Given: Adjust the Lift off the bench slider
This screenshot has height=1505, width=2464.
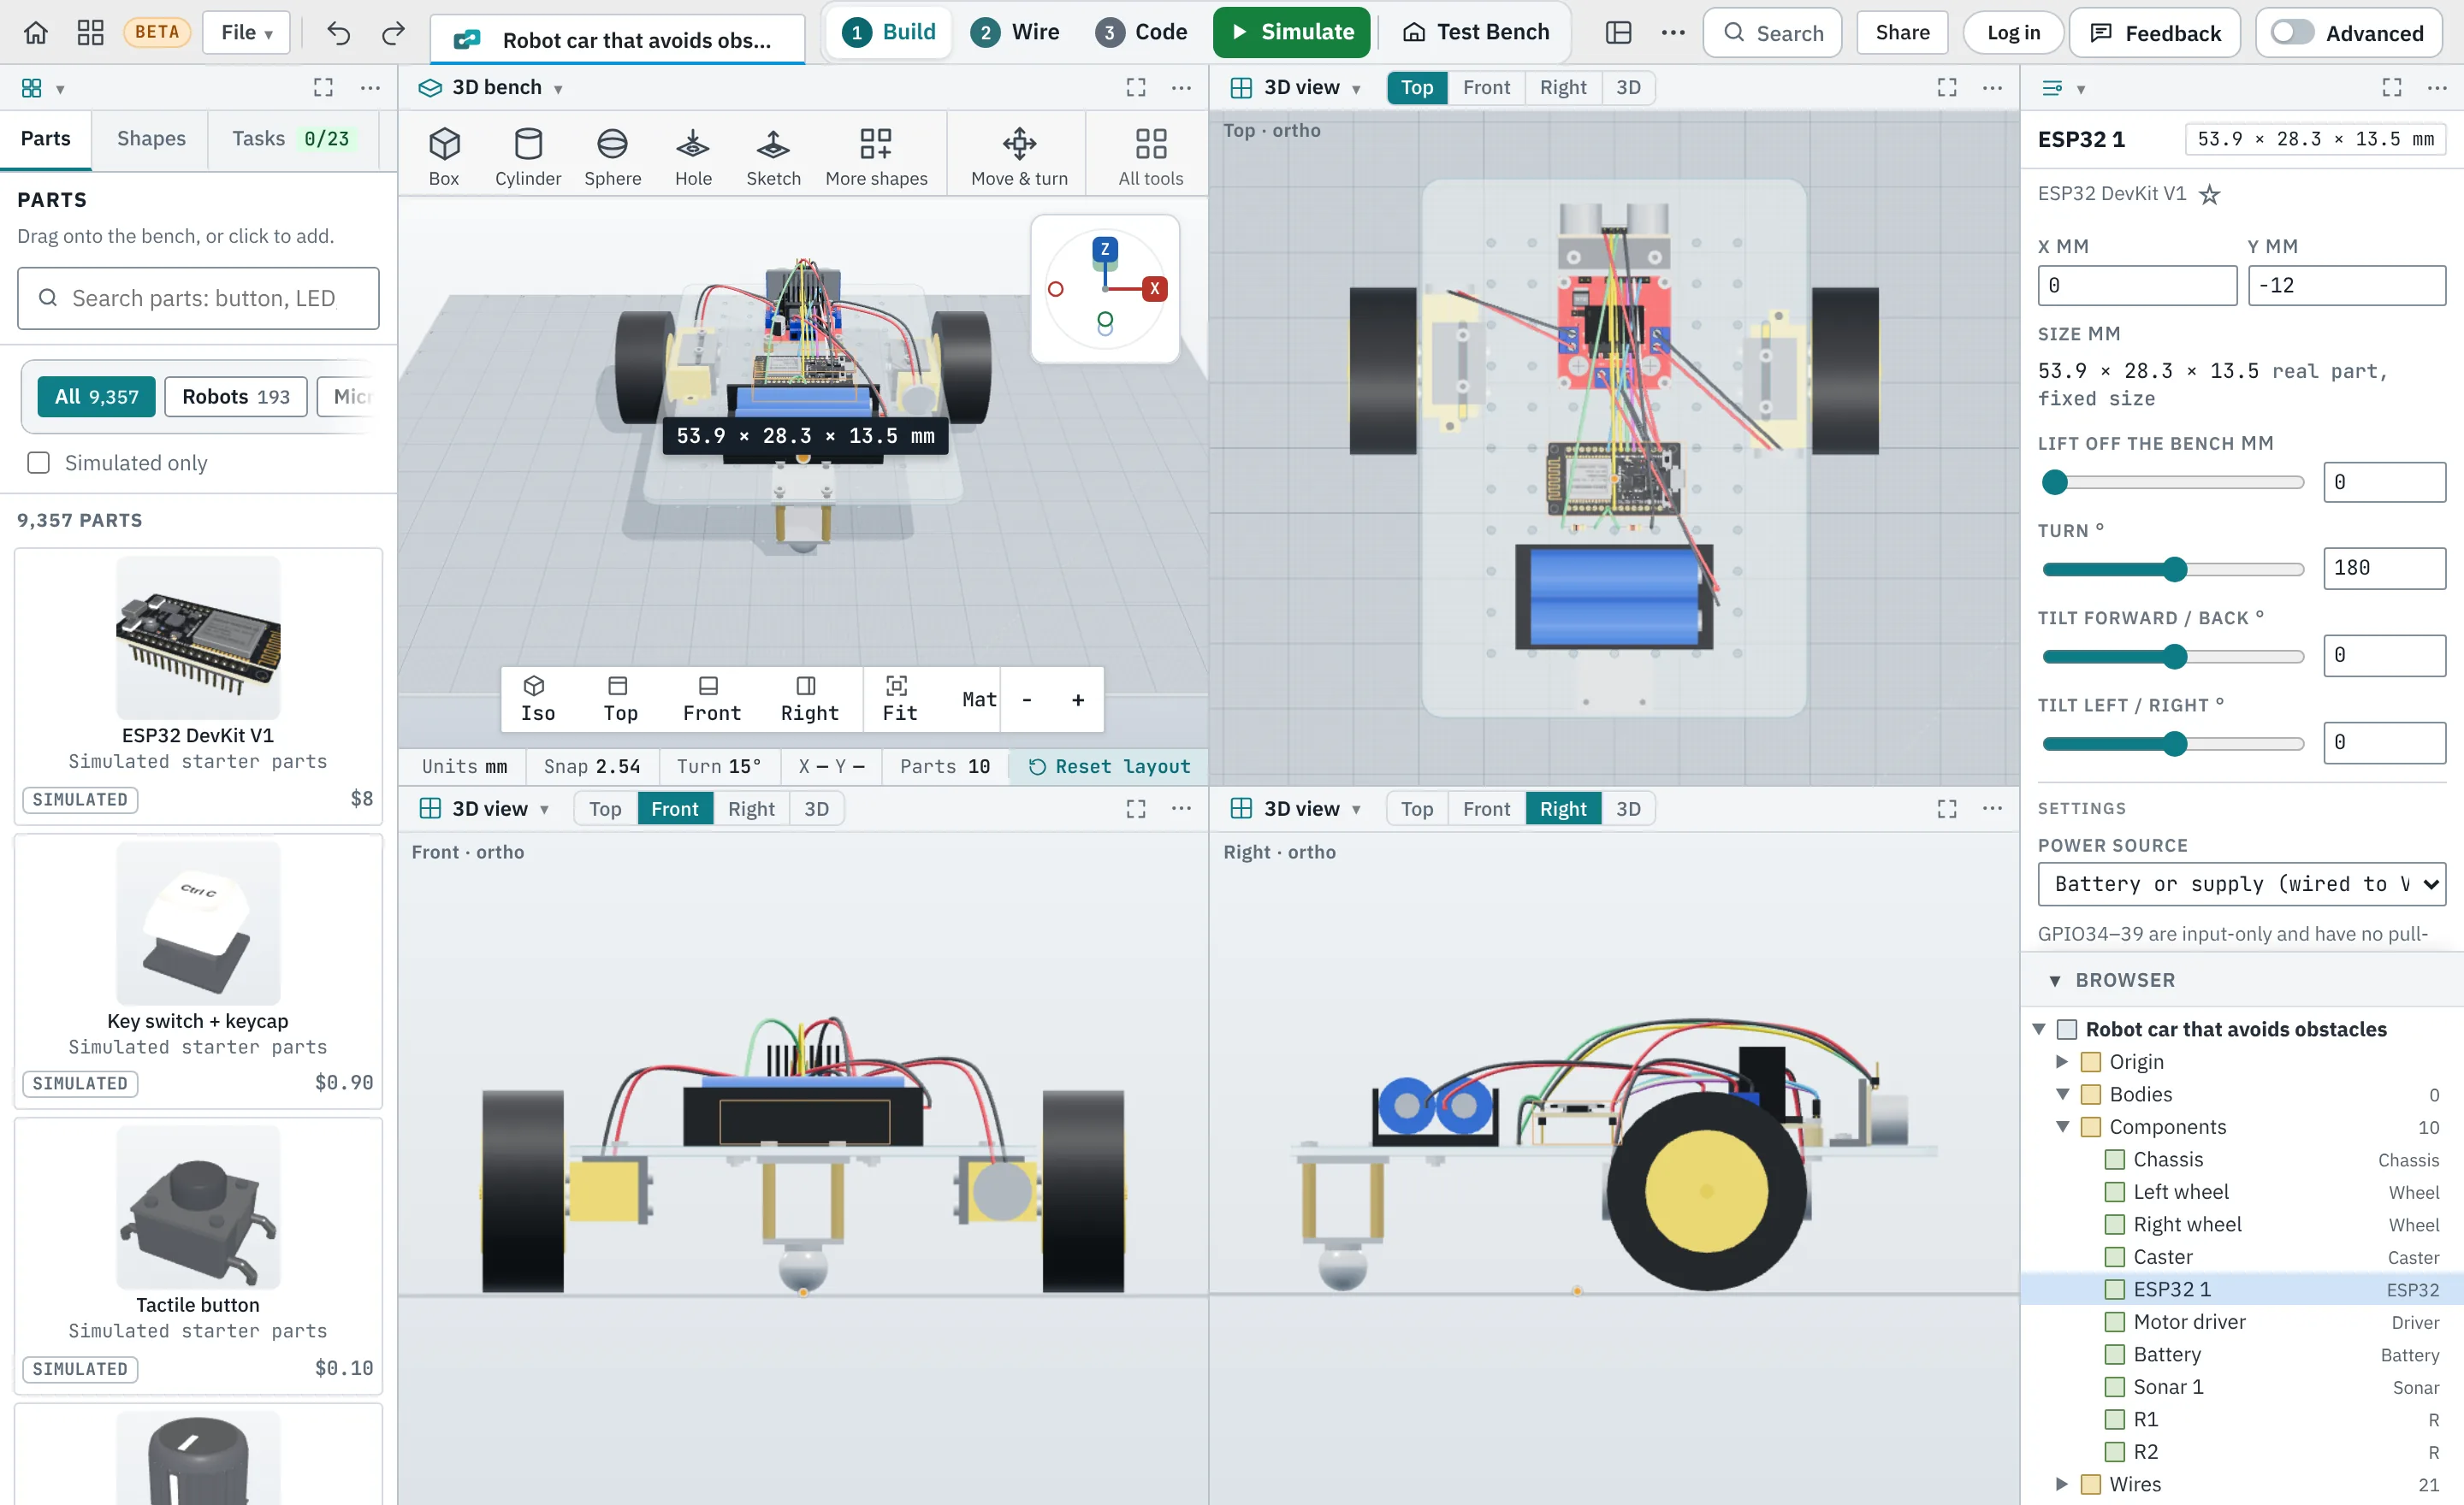Looking at the screenshot, I should (x=2174, y=482).
